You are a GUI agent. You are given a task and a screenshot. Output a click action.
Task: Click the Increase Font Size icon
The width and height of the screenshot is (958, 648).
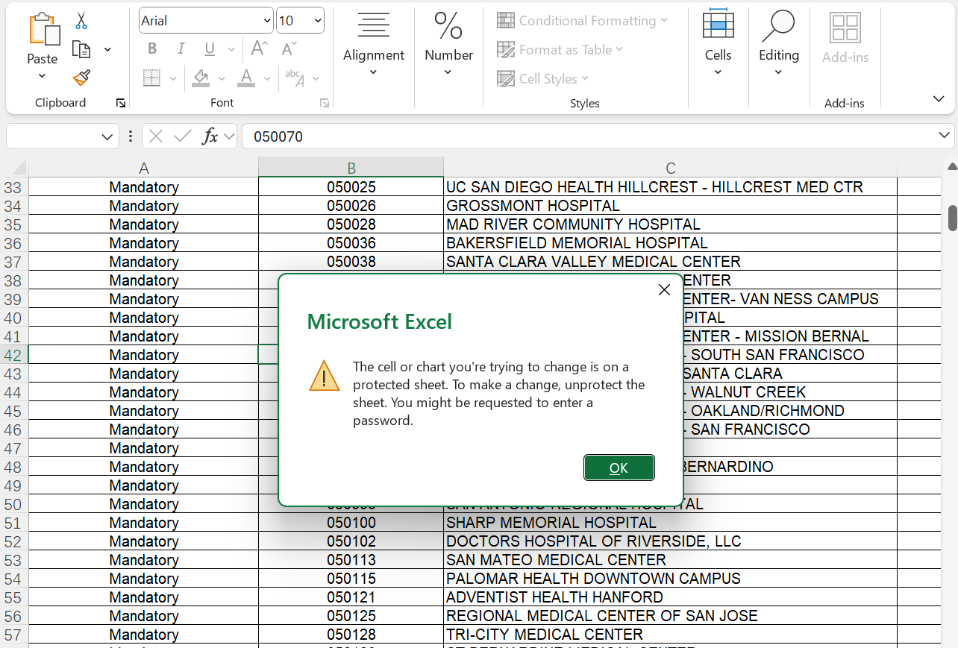tap(259, 49)
